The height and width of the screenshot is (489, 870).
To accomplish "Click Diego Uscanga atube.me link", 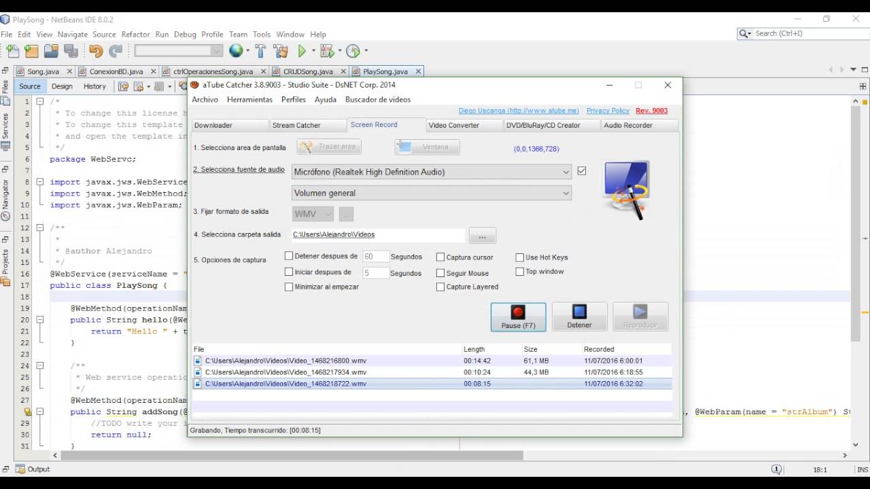I will [x=519, y=111].
